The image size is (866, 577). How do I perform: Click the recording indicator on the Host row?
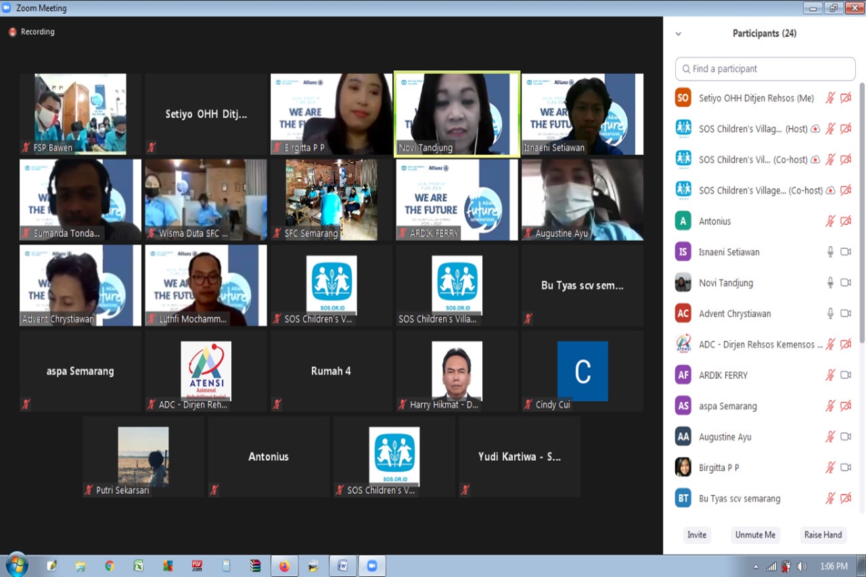(816, 129)
